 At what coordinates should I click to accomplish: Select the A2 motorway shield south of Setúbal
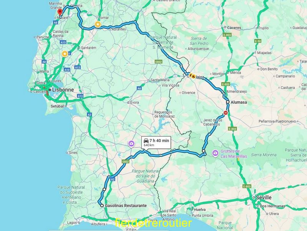[90, 115]
